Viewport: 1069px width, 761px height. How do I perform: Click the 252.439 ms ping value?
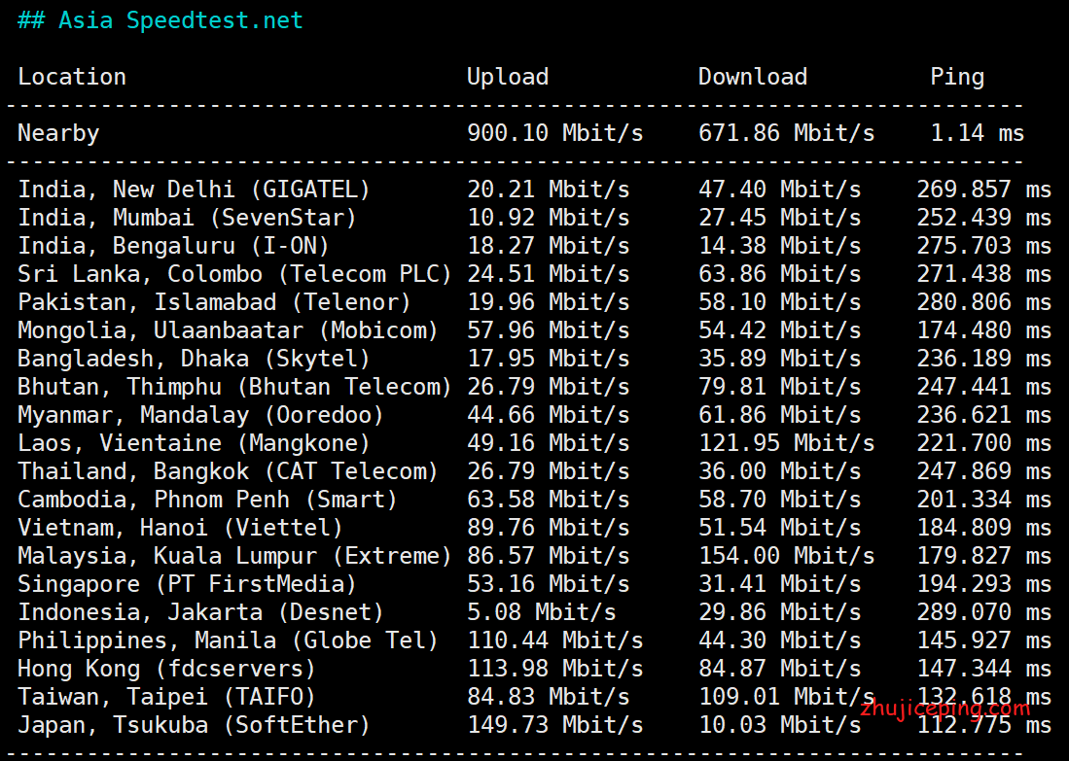pyautogui.click(x=984, y=218)
